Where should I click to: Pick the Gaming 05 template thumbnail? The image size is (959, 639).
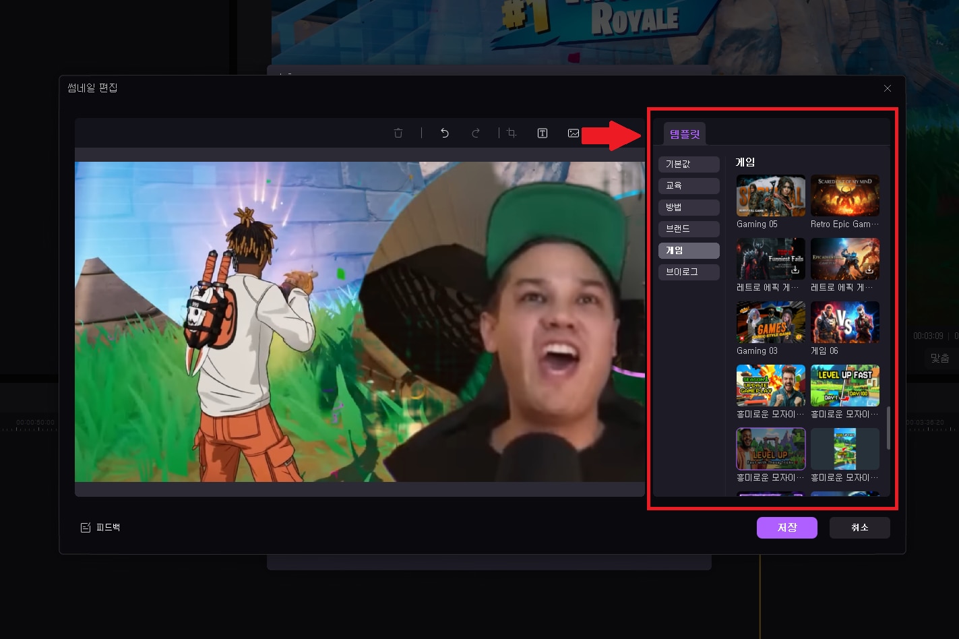pyautogui.click(x=771, y=195)
